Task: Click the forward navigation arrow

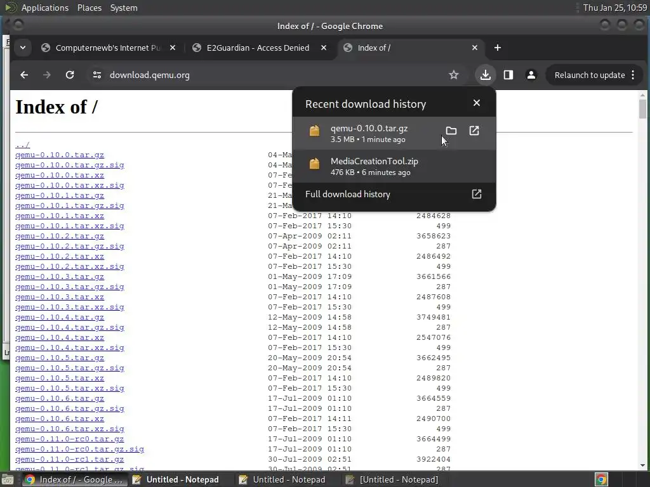Action: click(47, 75)
